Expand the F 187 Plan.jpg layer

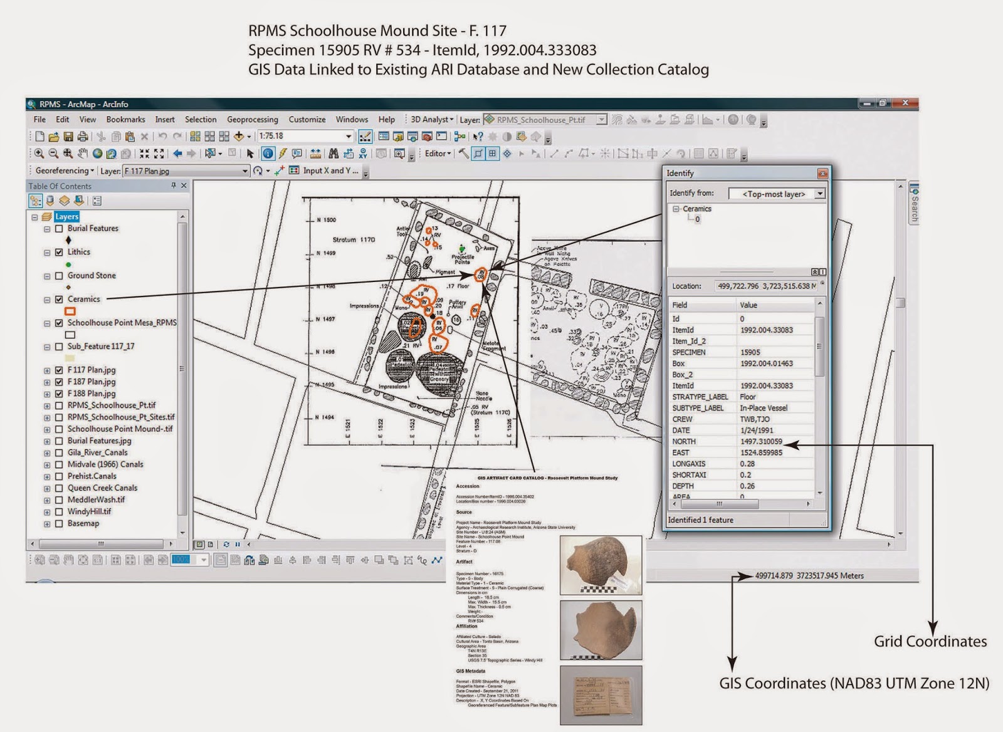pyautogui.click(x=47, y=382)
